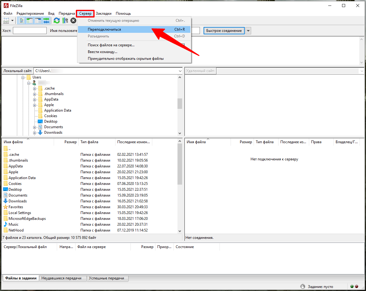This screenshot has height=291, width=366.
Task: Toggle message log display icon
Action: click(21, 21)
